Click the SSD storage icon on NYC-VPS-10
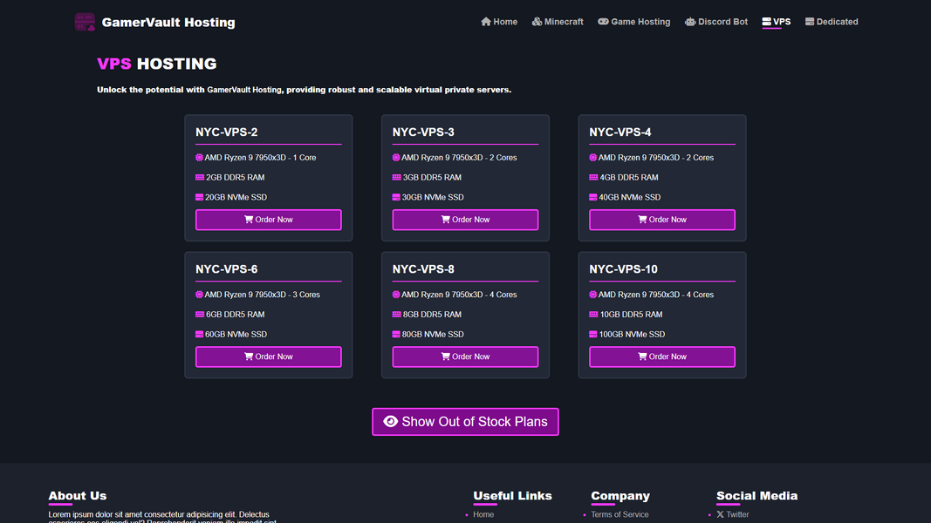This screenshot has height=523, width=931. tap(595, 334)
